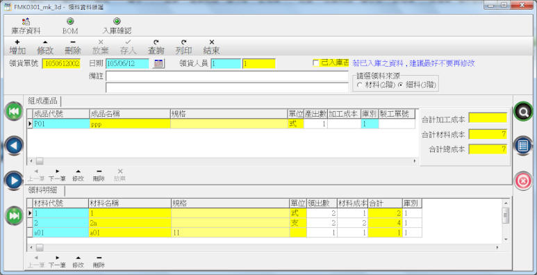Click the 成品代號 column header
Viewport: 537px width, 275px height.
[x=61, y=114]
